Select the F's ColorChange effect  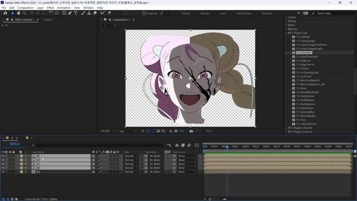click(306, 41)
